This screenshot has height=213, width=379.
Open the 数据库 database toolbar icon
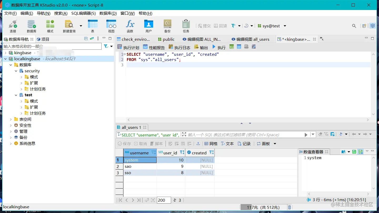tap(32, 26)
